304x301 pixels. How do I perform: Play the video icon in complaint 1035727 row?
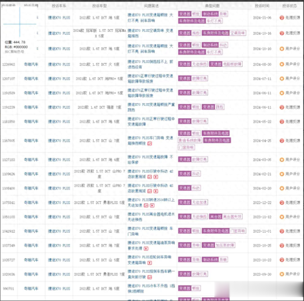[x=150, y=263]
